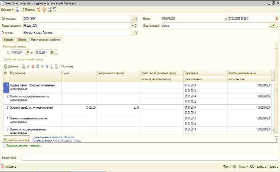
Task: Click the pencil edit row icon
Action: pos(28,66)
